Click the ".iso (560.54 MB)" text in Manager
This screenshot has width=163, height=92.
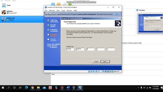137,43
